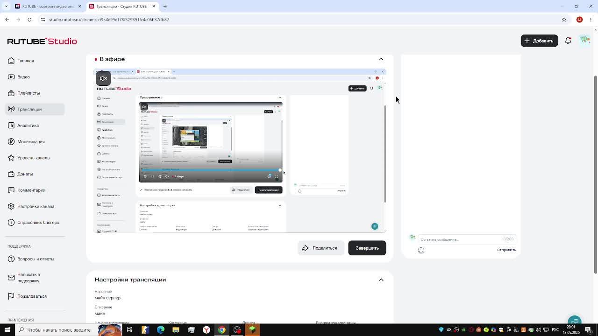Click the Вопросы и ответы link
The height and width of the screenshot is (336, 598).
click(36, 259)
